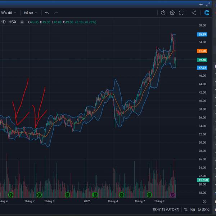Open chart settings gear icon
The width and height of the screenshot is (216, 216).
pyautogui.click(x=172, y=13)
